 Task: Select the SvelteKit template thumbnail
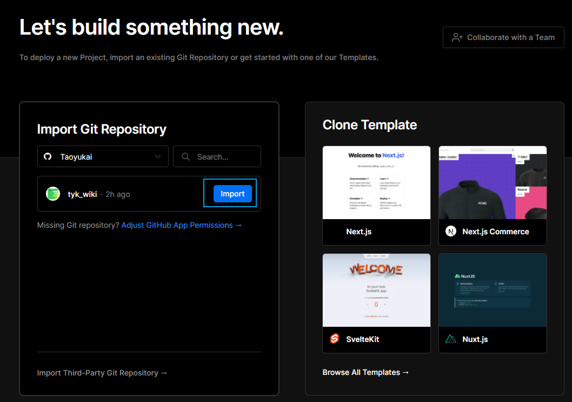tap(376, 290)
